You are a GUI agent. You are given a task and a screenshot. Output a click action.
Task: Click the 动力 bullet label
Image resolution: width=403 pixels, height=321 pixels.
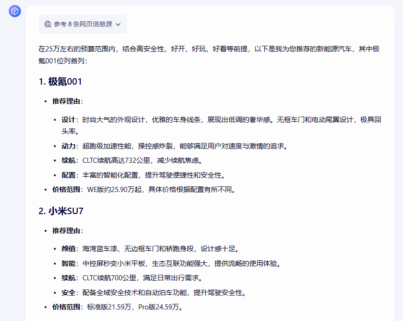[x=69, y=146]
